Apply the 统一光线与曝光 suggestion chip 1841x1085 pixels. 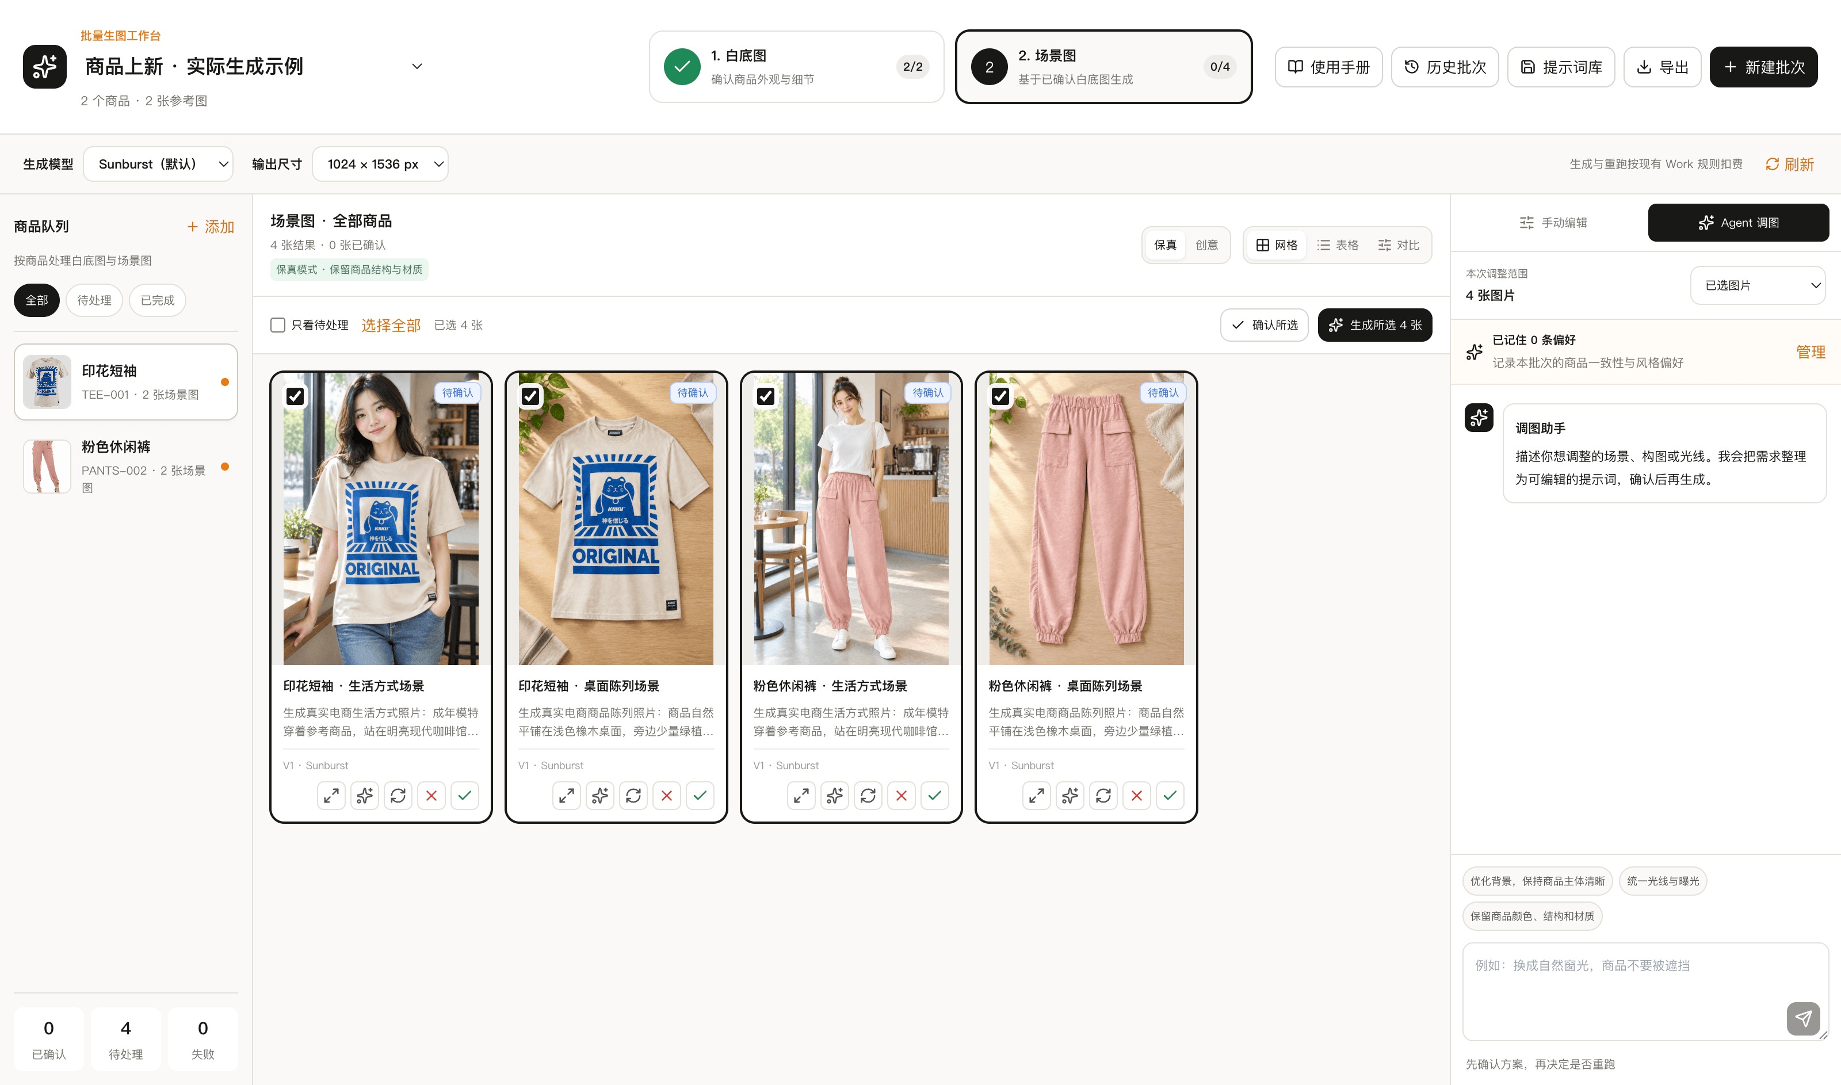1663,881
